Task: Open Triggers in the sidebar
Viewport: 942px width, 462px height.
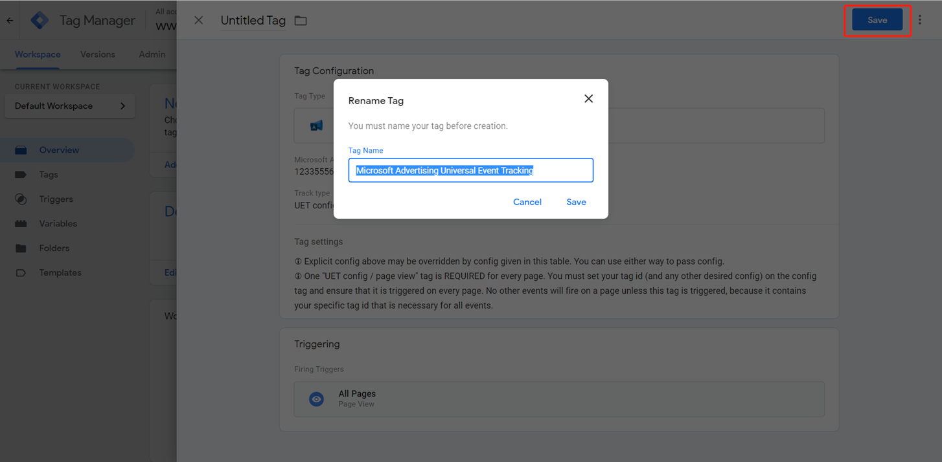Action: tap(56, 199)
